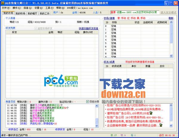
Task: Click the 铁通网络传真 ad line
Action: (x=135, y=121)
